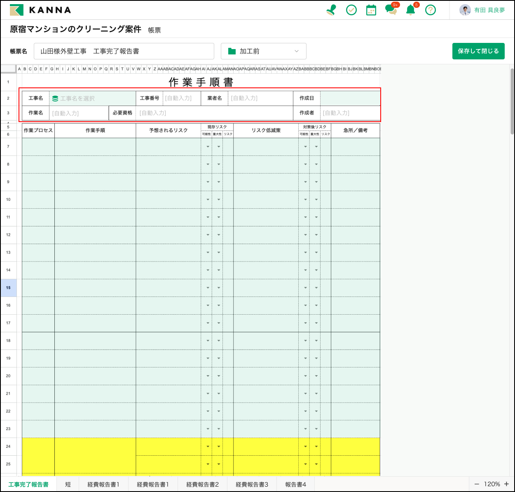The height and width of the screenshot is (492, 515).
Task: Zoom out with the minus icon
Action: click(x=477, y=484)
